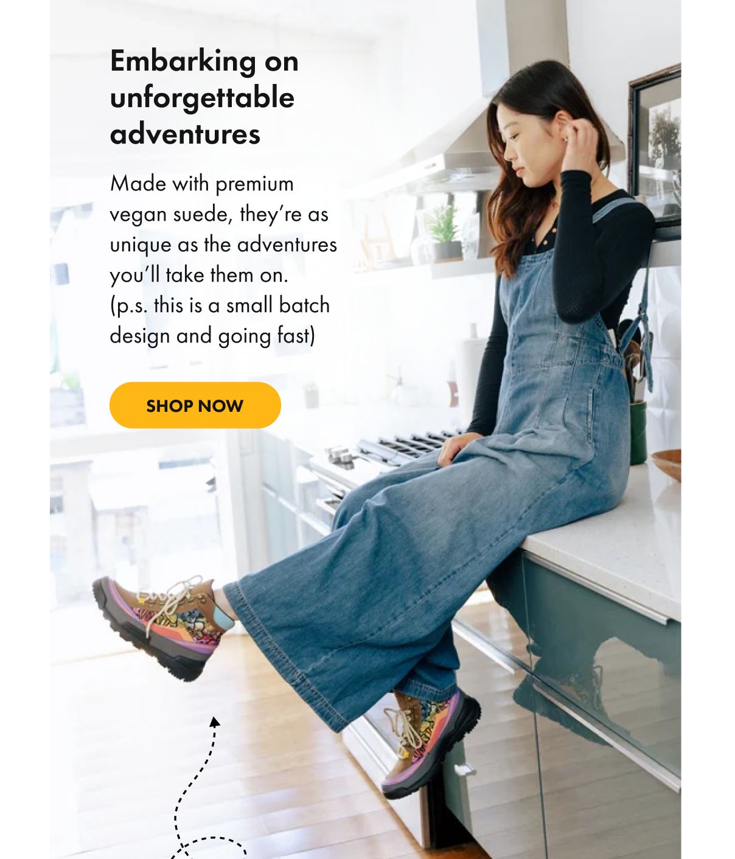The image size is (735, 859).
Task: Click the dashed circle below the arrow
Action: coord(209,848)
